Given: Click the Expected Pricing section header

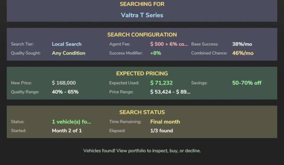Looking at the screenshot, I should (x=142, y=74).
